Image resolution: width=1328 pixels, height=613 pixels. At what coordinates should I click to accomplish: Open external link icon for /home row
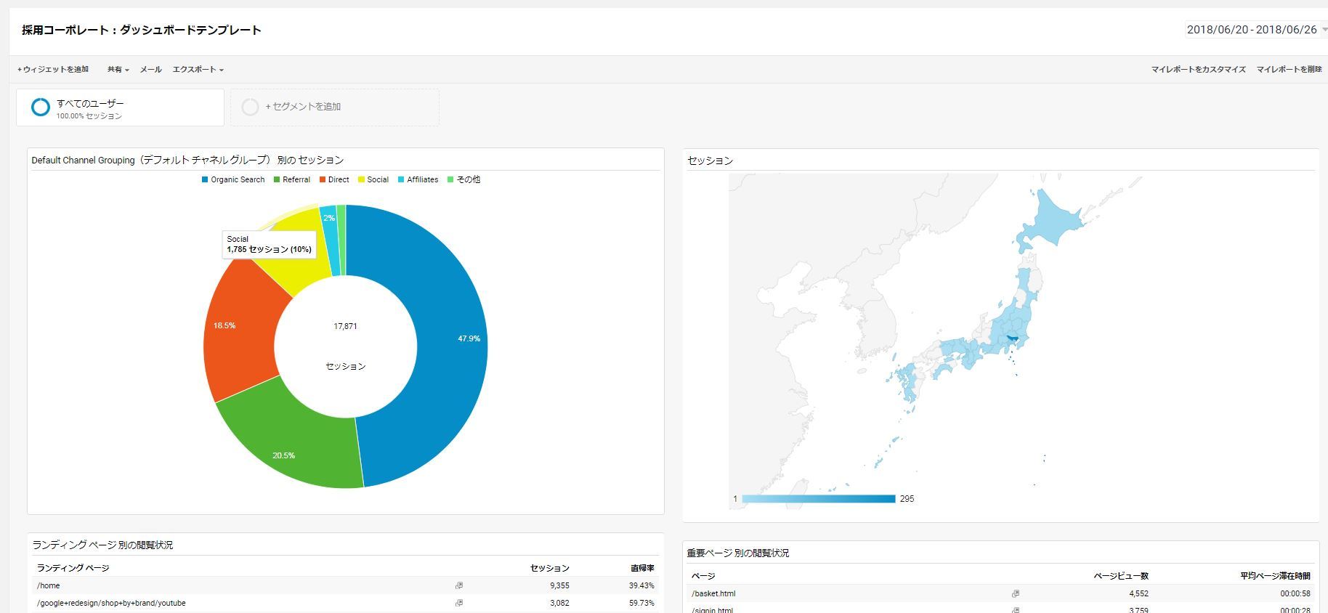click(x=458, y=585)
